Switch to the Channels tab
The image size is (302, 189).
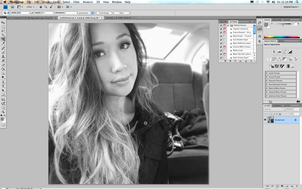coord(277,106)
